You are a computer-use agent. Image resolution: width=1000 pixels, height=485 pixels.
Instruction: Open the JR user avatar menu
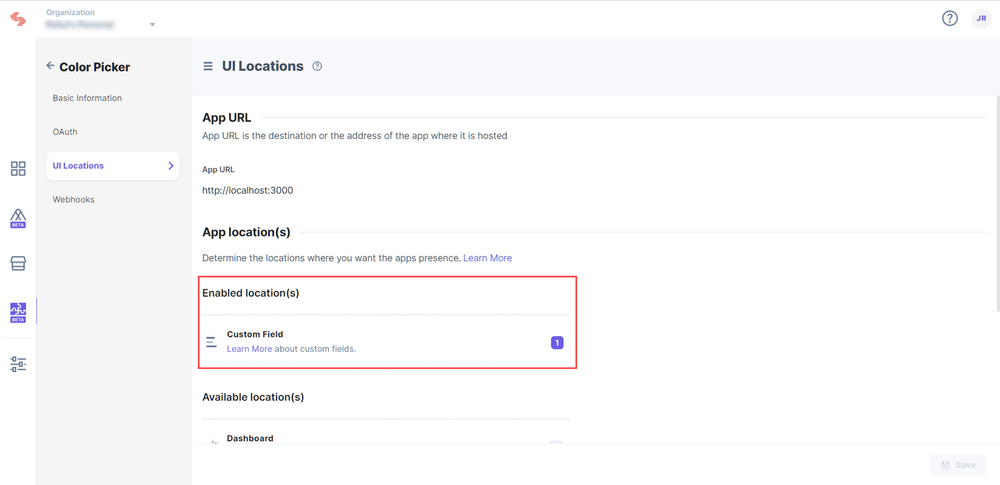point(981,18)
